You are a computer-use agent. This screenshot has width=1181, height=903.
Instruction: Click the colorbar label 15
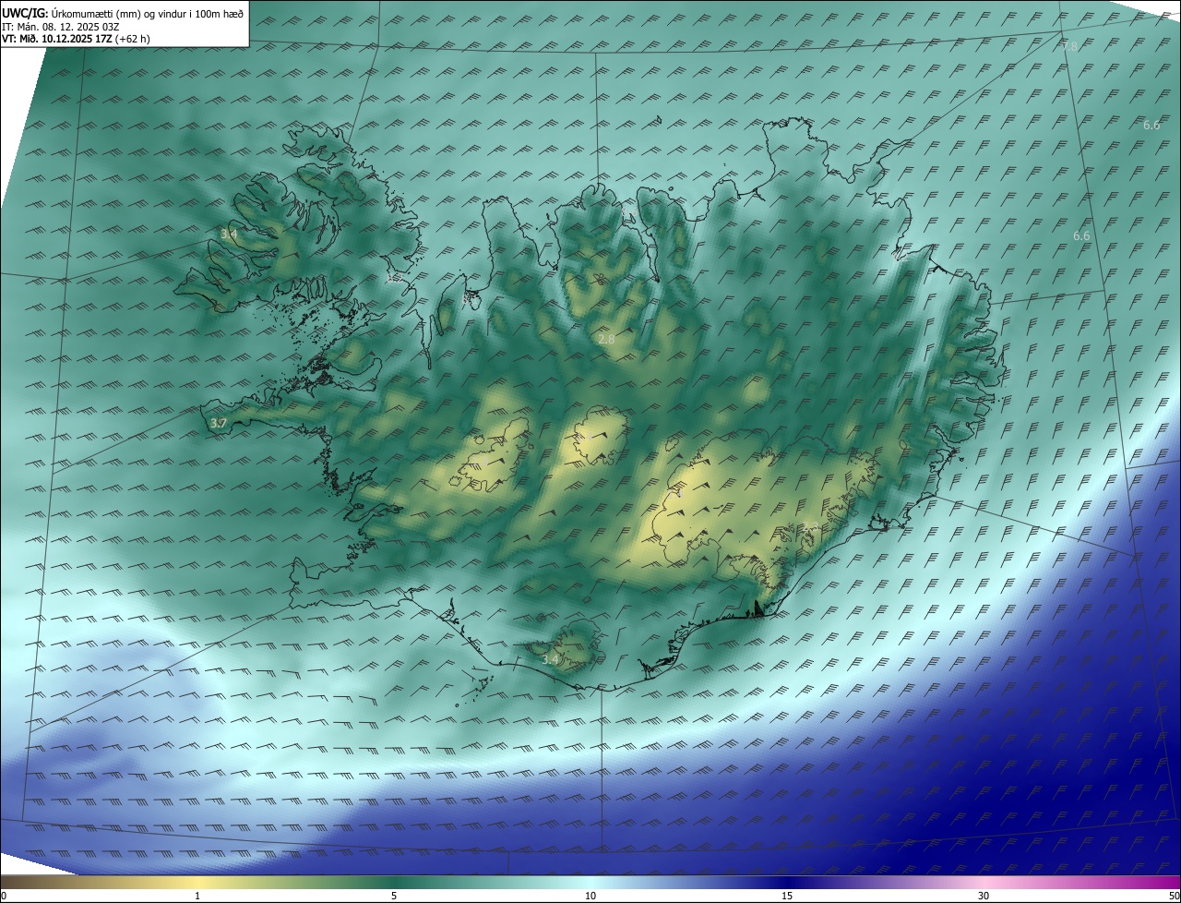(x=787, y=896)
